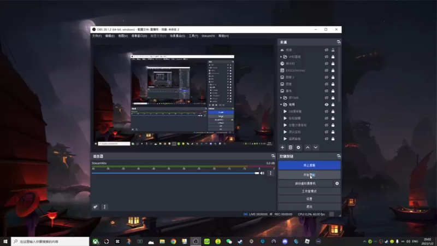
Task: Open Discord from the taskbar
Action: (x=285, y=242)
